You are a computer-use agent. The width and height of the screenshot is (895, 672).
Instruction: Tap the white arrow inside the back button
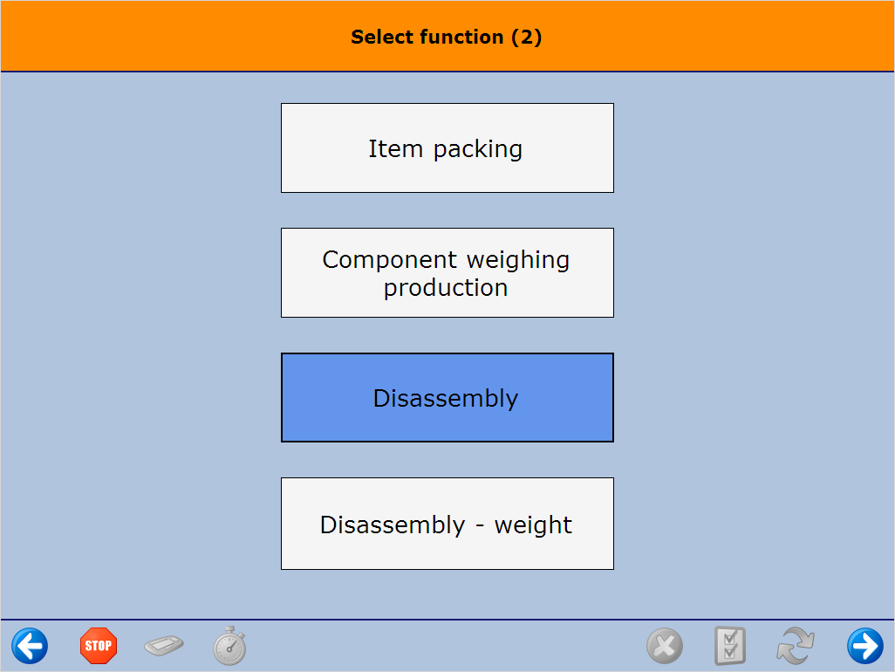29,647
